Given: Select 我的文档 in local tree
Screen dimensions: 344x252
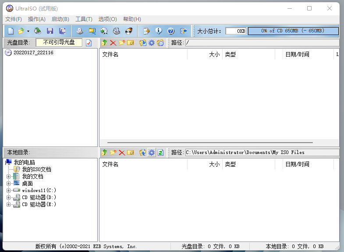Looking at the screenshot, I should click(32, 176).
